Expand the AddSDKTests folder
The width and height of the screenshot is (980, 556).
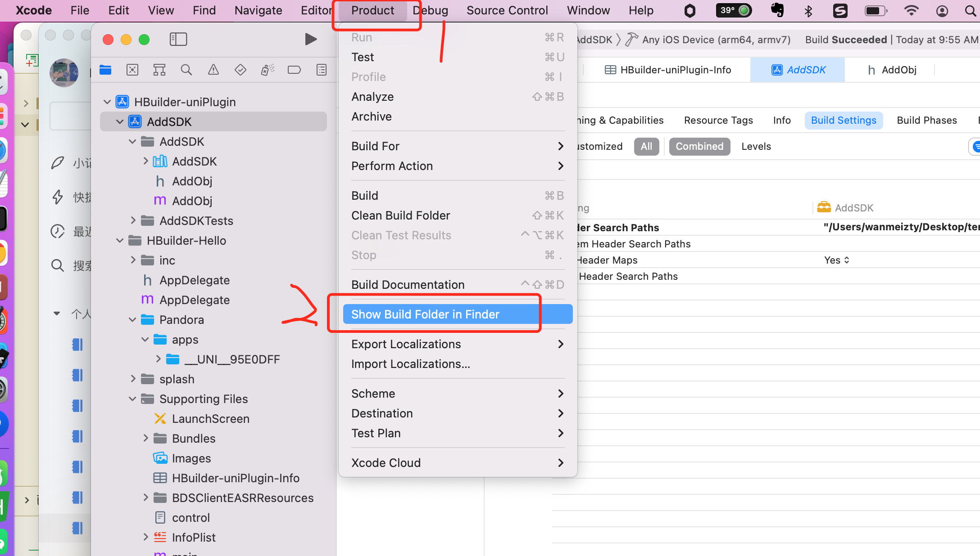tap(133, 220)
